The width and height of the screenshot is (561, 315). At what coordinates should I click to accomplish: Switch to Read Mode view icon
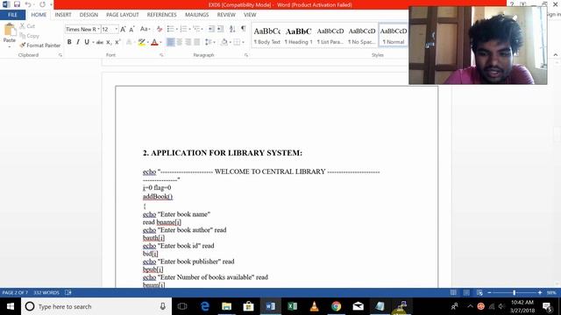[453, 292]
